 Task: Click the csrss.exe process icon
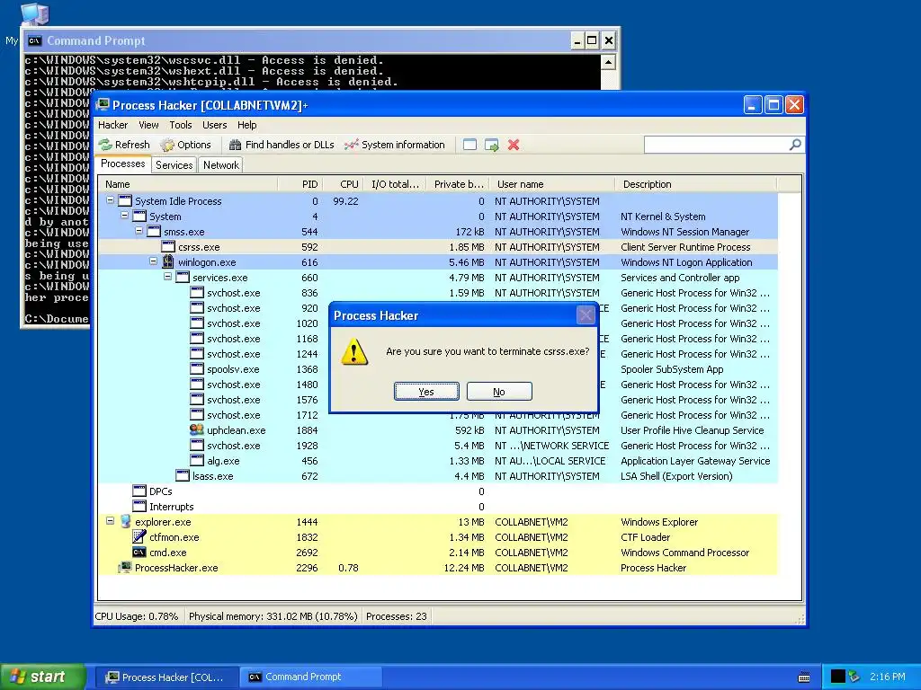click(168, 247)
